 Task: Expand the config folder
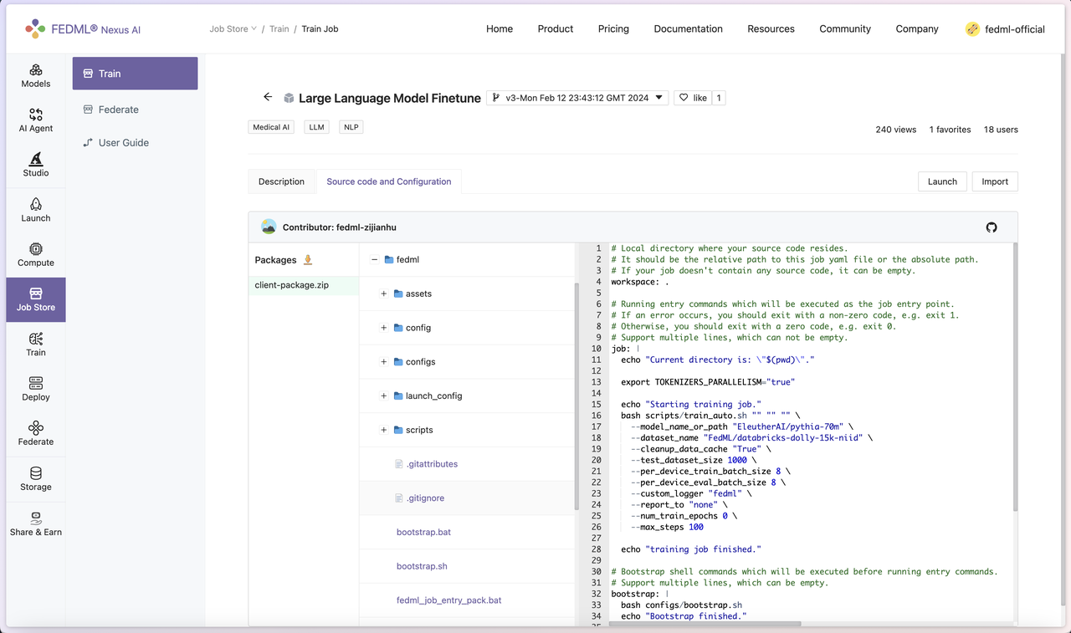383,328
